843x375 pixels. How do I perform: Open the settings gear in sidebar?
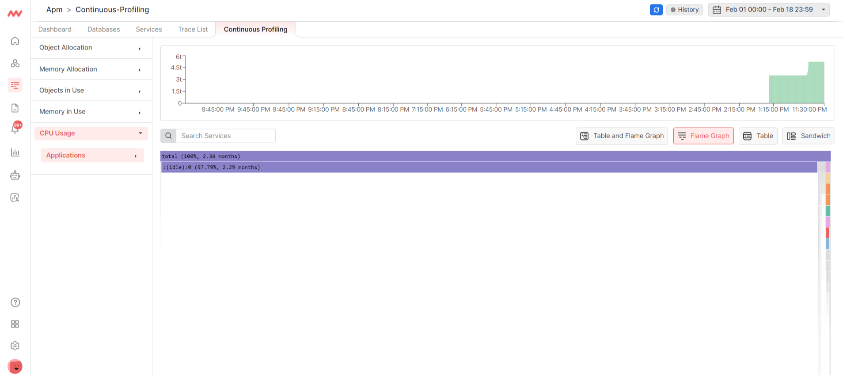click(15, 345)
